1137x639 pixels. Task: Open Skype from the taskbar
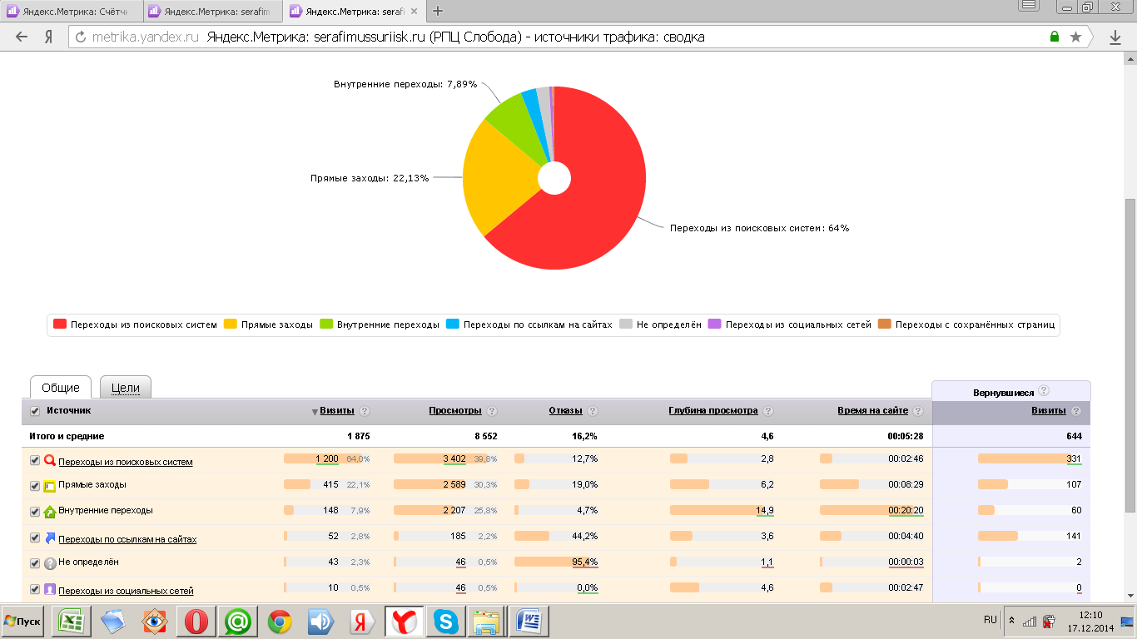pyautogui.click(x=445, y=622)
